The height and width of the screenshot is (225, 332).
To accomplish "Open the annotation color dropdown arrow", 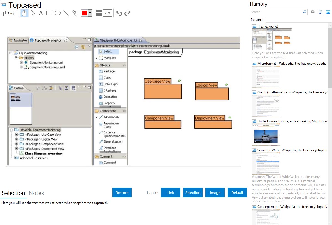I will coord(90,13).
